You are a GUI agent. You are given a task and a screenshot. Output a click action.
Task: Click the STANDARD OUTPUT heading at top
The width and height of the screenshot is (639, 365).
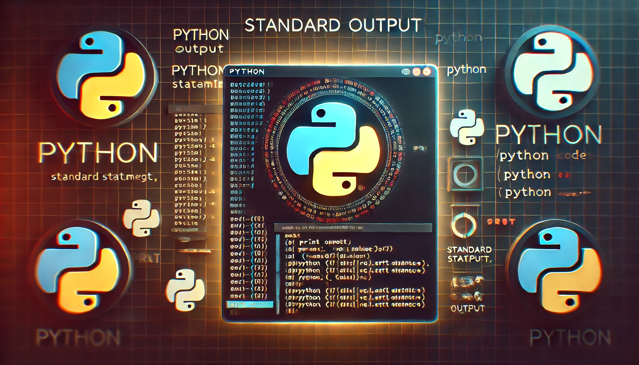(333, 26)
